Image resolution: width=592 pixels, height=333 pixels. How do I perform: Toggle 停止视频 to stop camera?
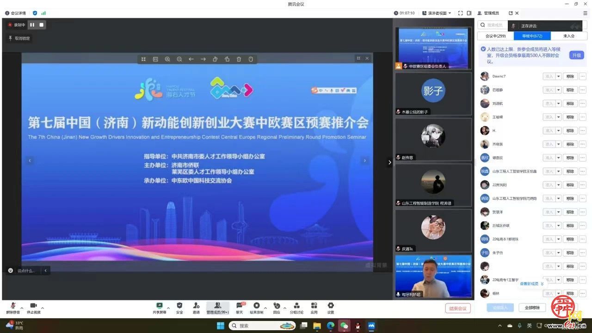(x=32, y=306)
